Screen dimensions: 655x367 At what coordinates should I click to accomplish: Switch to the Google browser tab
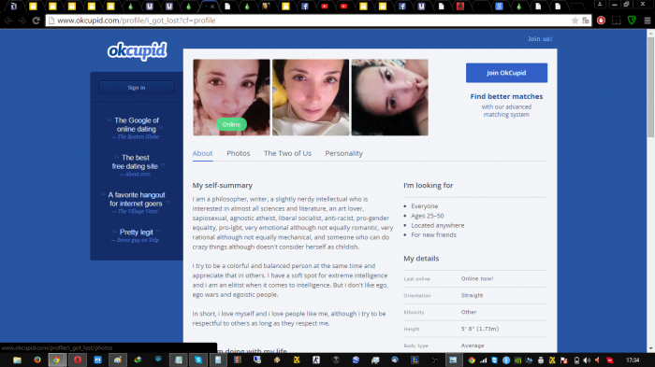click(499, 7)
